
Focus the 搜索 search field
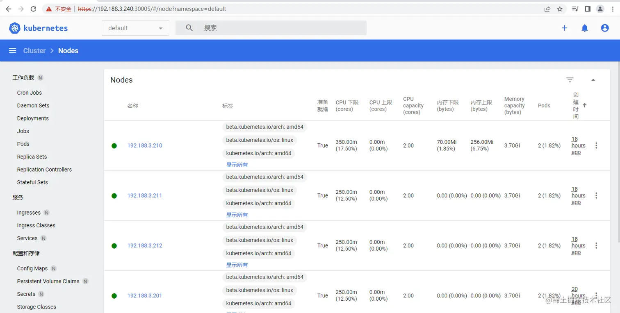coord(271,28)
